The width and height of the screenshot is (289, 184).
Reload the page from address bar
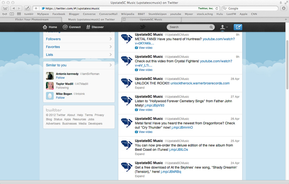[x=217, y=8]
